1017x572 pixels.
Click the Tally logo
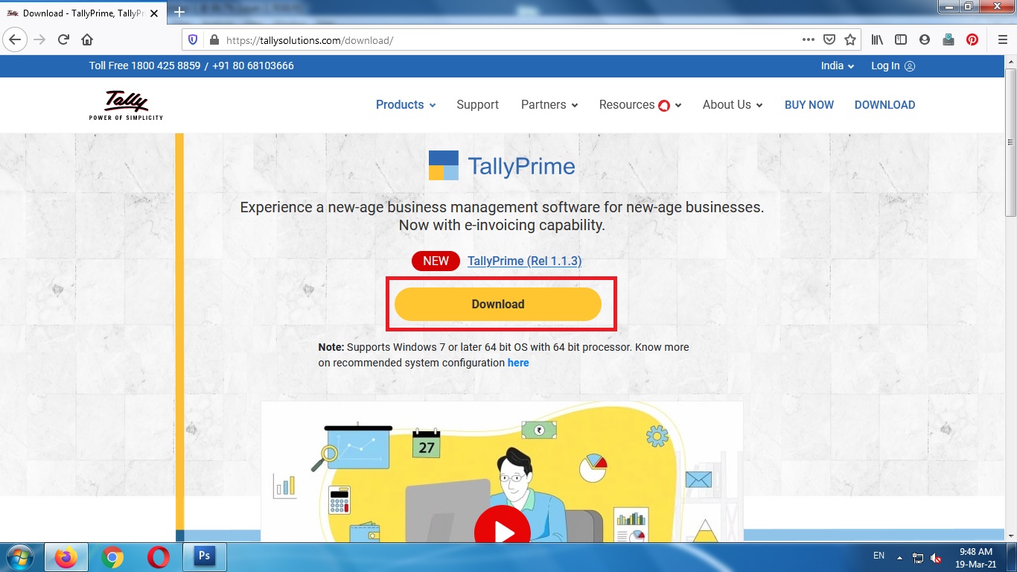(x=126, y=105)
